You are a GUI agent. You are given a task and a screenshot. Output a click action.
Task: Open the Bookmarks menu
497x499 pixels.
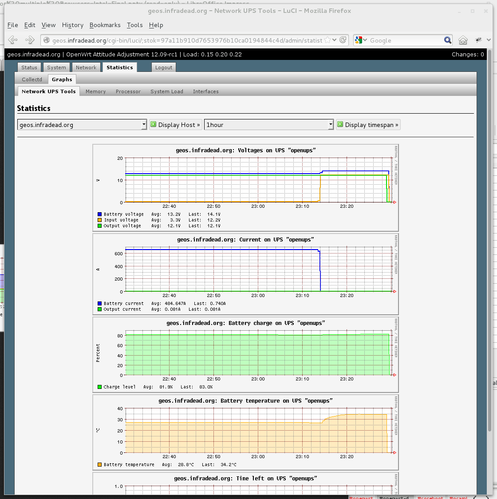105,25
